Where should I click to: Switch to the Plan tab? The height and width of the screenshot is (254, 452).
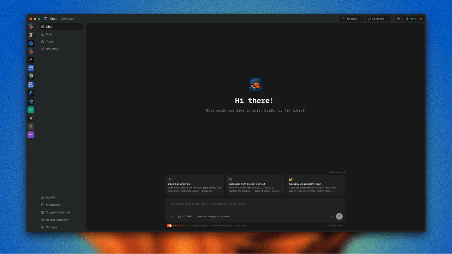point(49,34)
